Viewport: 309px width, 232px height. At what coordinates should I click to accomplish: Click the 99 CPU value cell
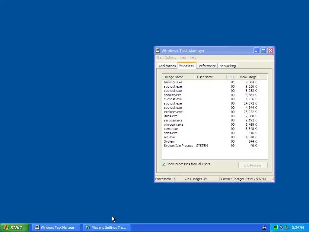coord(233,146)
